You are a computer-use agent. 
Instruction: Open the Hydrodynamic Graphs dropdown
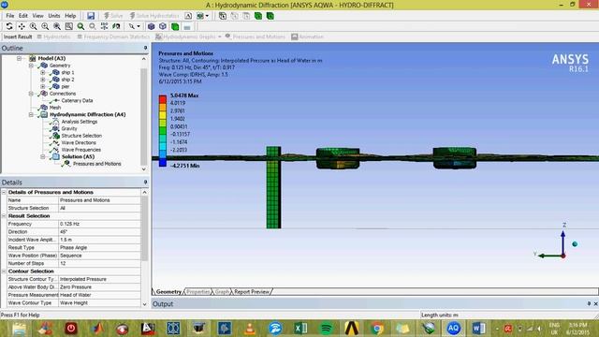pos(220,37)
